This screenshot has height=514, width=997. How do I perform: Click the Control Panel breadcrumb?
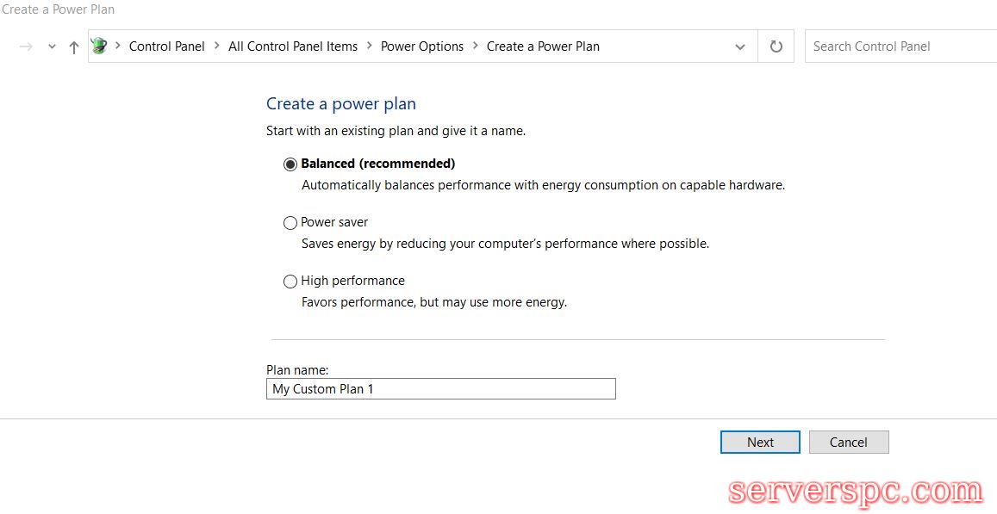[166, 46]
